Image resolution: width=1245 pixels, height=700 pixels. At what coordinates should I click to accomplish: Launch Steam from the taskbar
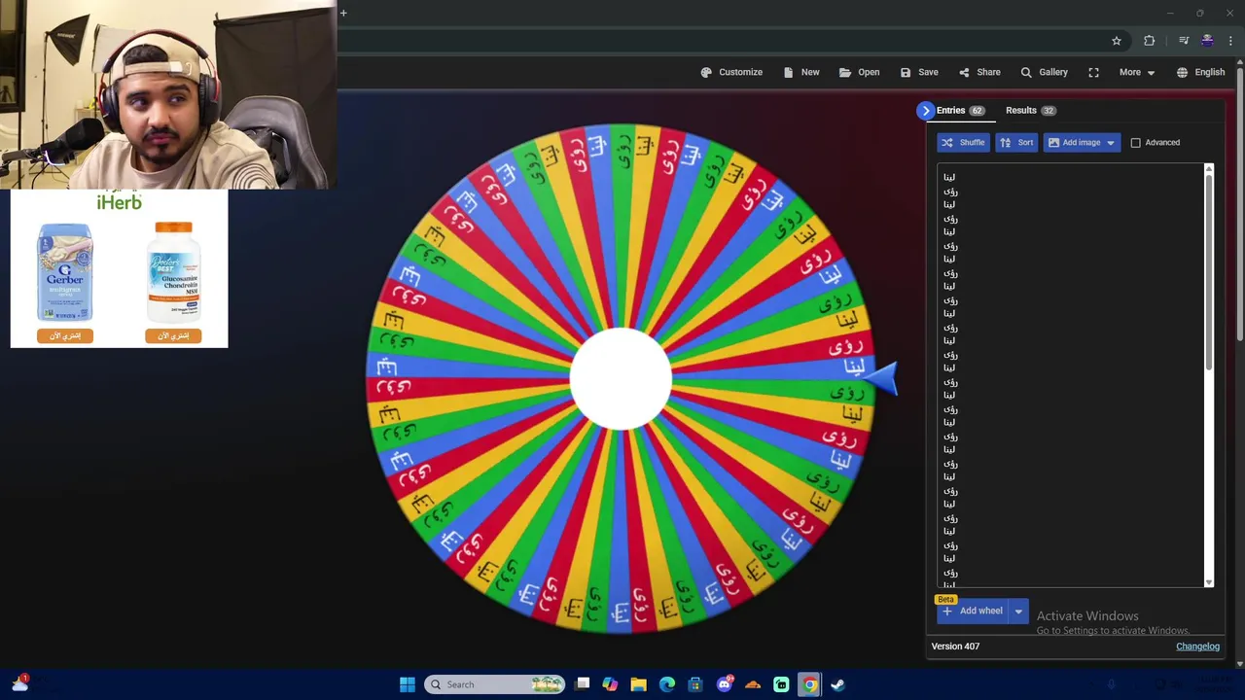pyautogui.click(x=837, y=684)
